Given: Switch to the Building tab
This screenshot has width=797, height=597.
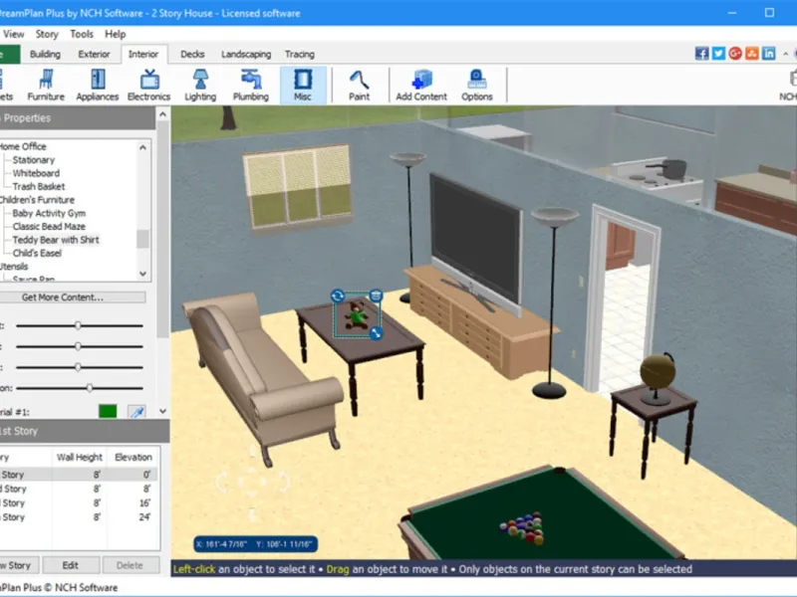Looking at the screenshot, I should coord(45,55).
